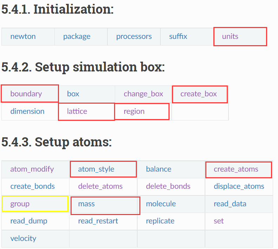Follow the atom_modify command link
278x249 pixels.
32,169
